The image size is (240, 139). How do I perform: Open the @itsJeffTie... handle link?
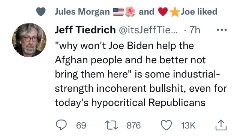coord(148,30)
